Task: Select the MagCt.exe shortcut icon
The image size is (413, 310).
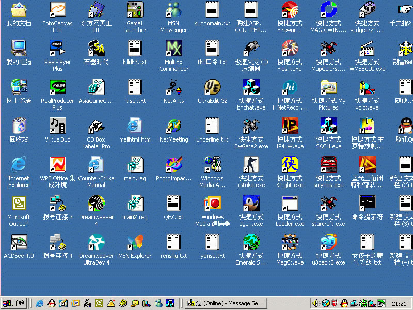Action: pos(290,242)
